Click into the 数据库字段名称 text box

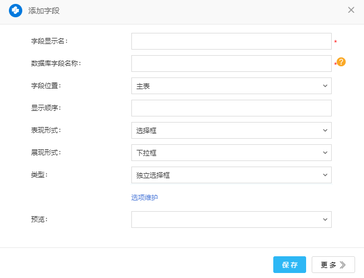point(231,64)
